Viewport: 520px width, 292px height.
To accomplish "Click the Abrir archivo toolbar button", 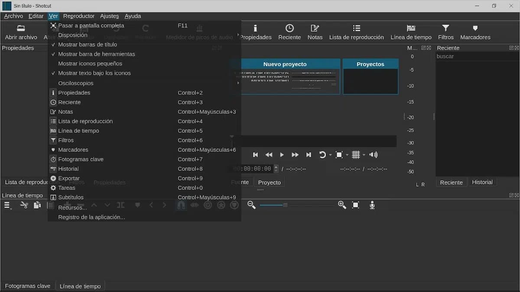I will (x=21, y=32).
